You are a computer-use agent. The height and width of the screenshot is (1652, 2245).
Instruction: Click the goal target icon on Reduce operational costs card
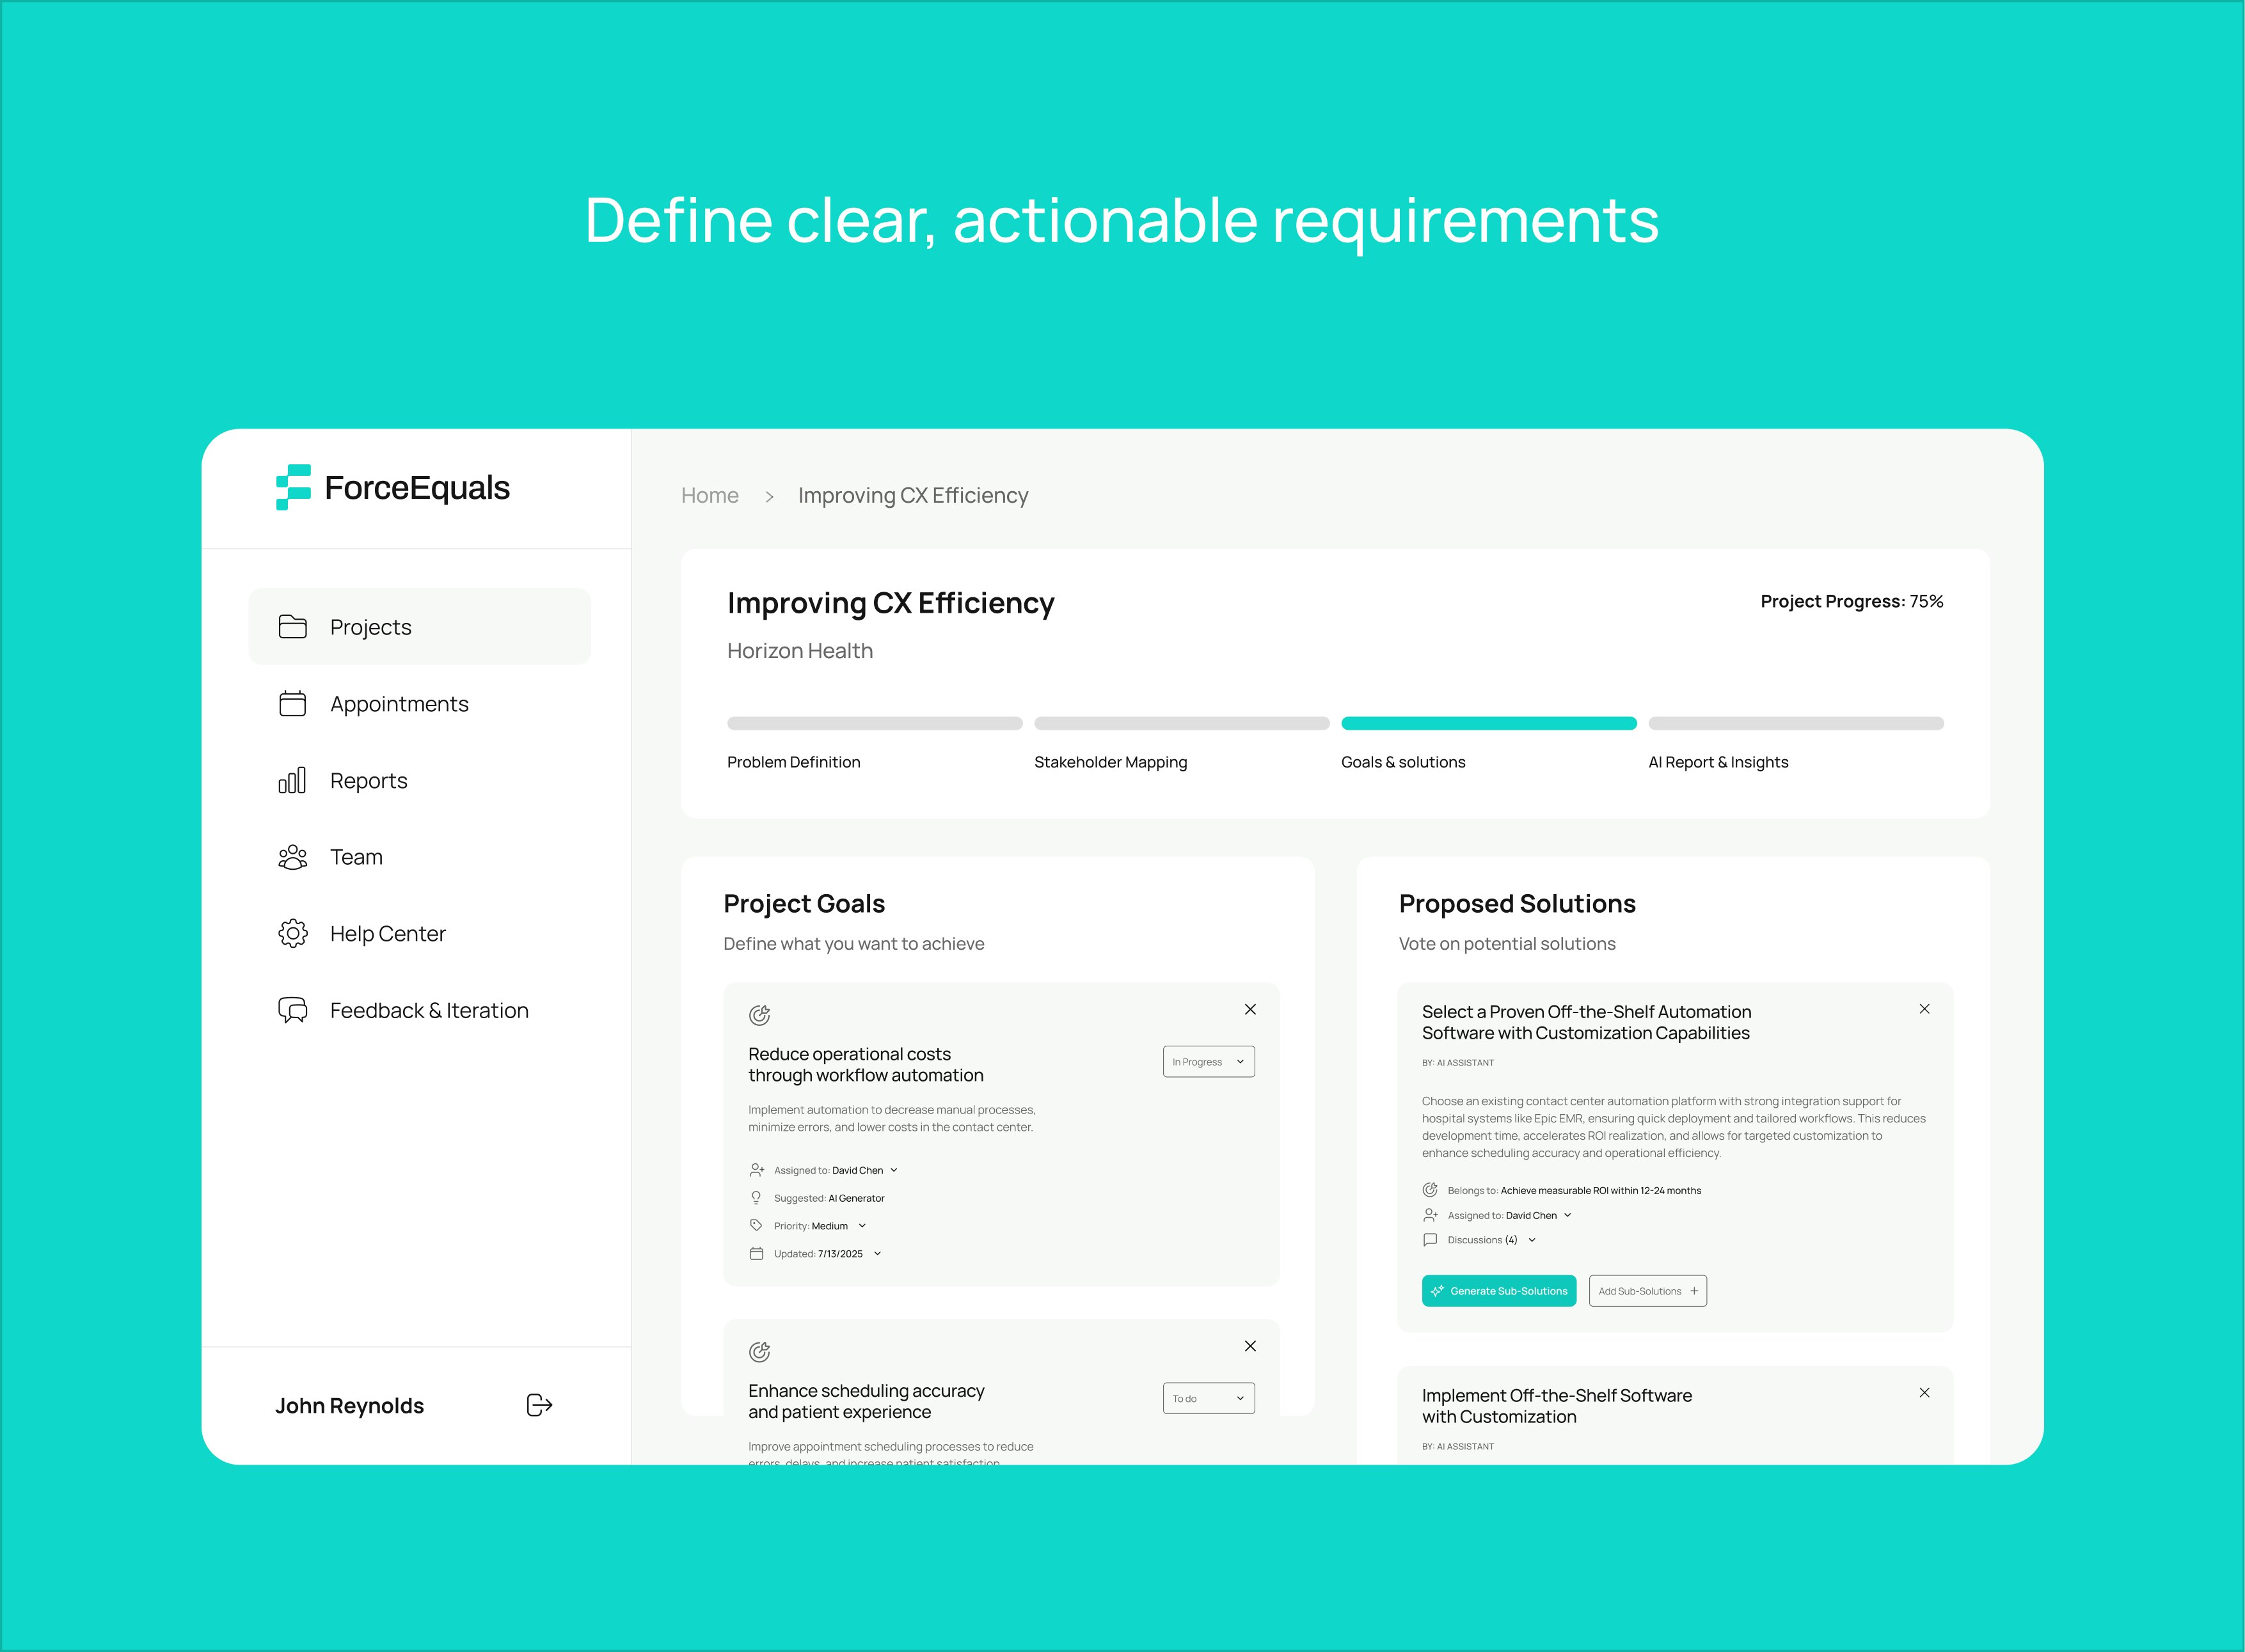point(759,1015)
